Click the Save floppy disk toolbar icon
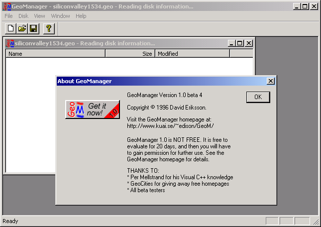Image resolution: width=321 pixels, height=227 pixels. coord(33,28)
